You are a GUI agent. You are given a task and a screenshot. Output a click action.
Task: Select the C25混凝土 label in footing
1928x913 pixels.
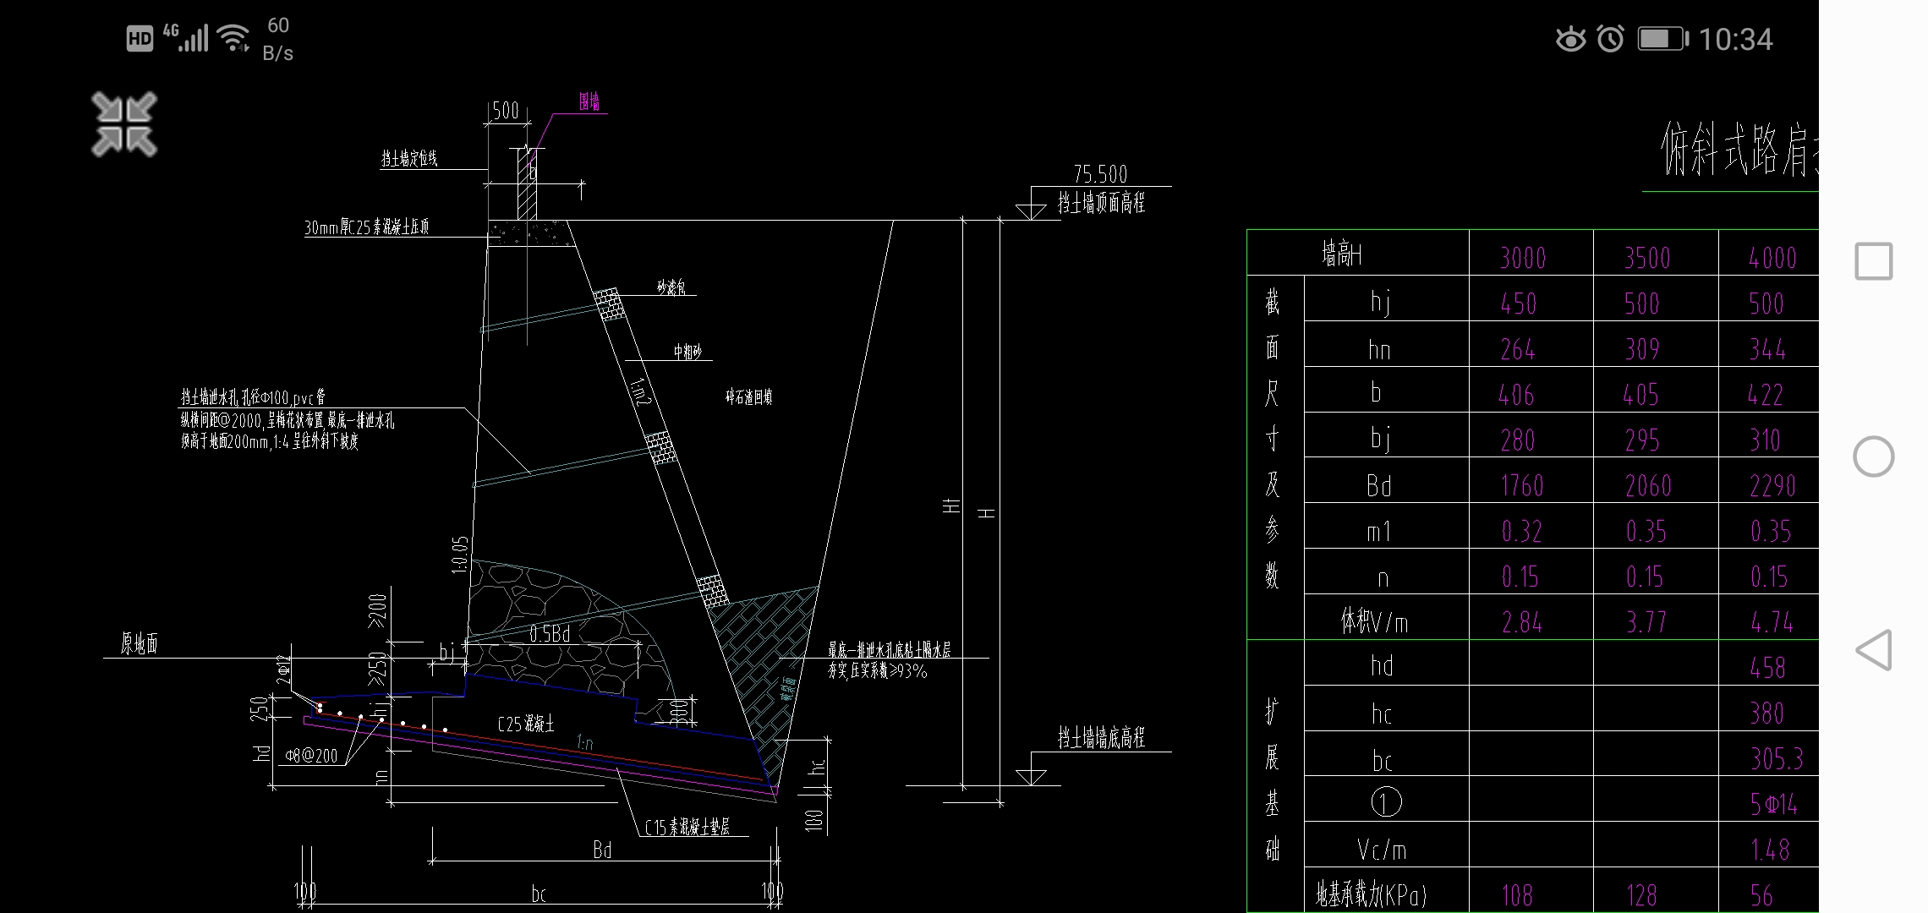click(525, 724)
